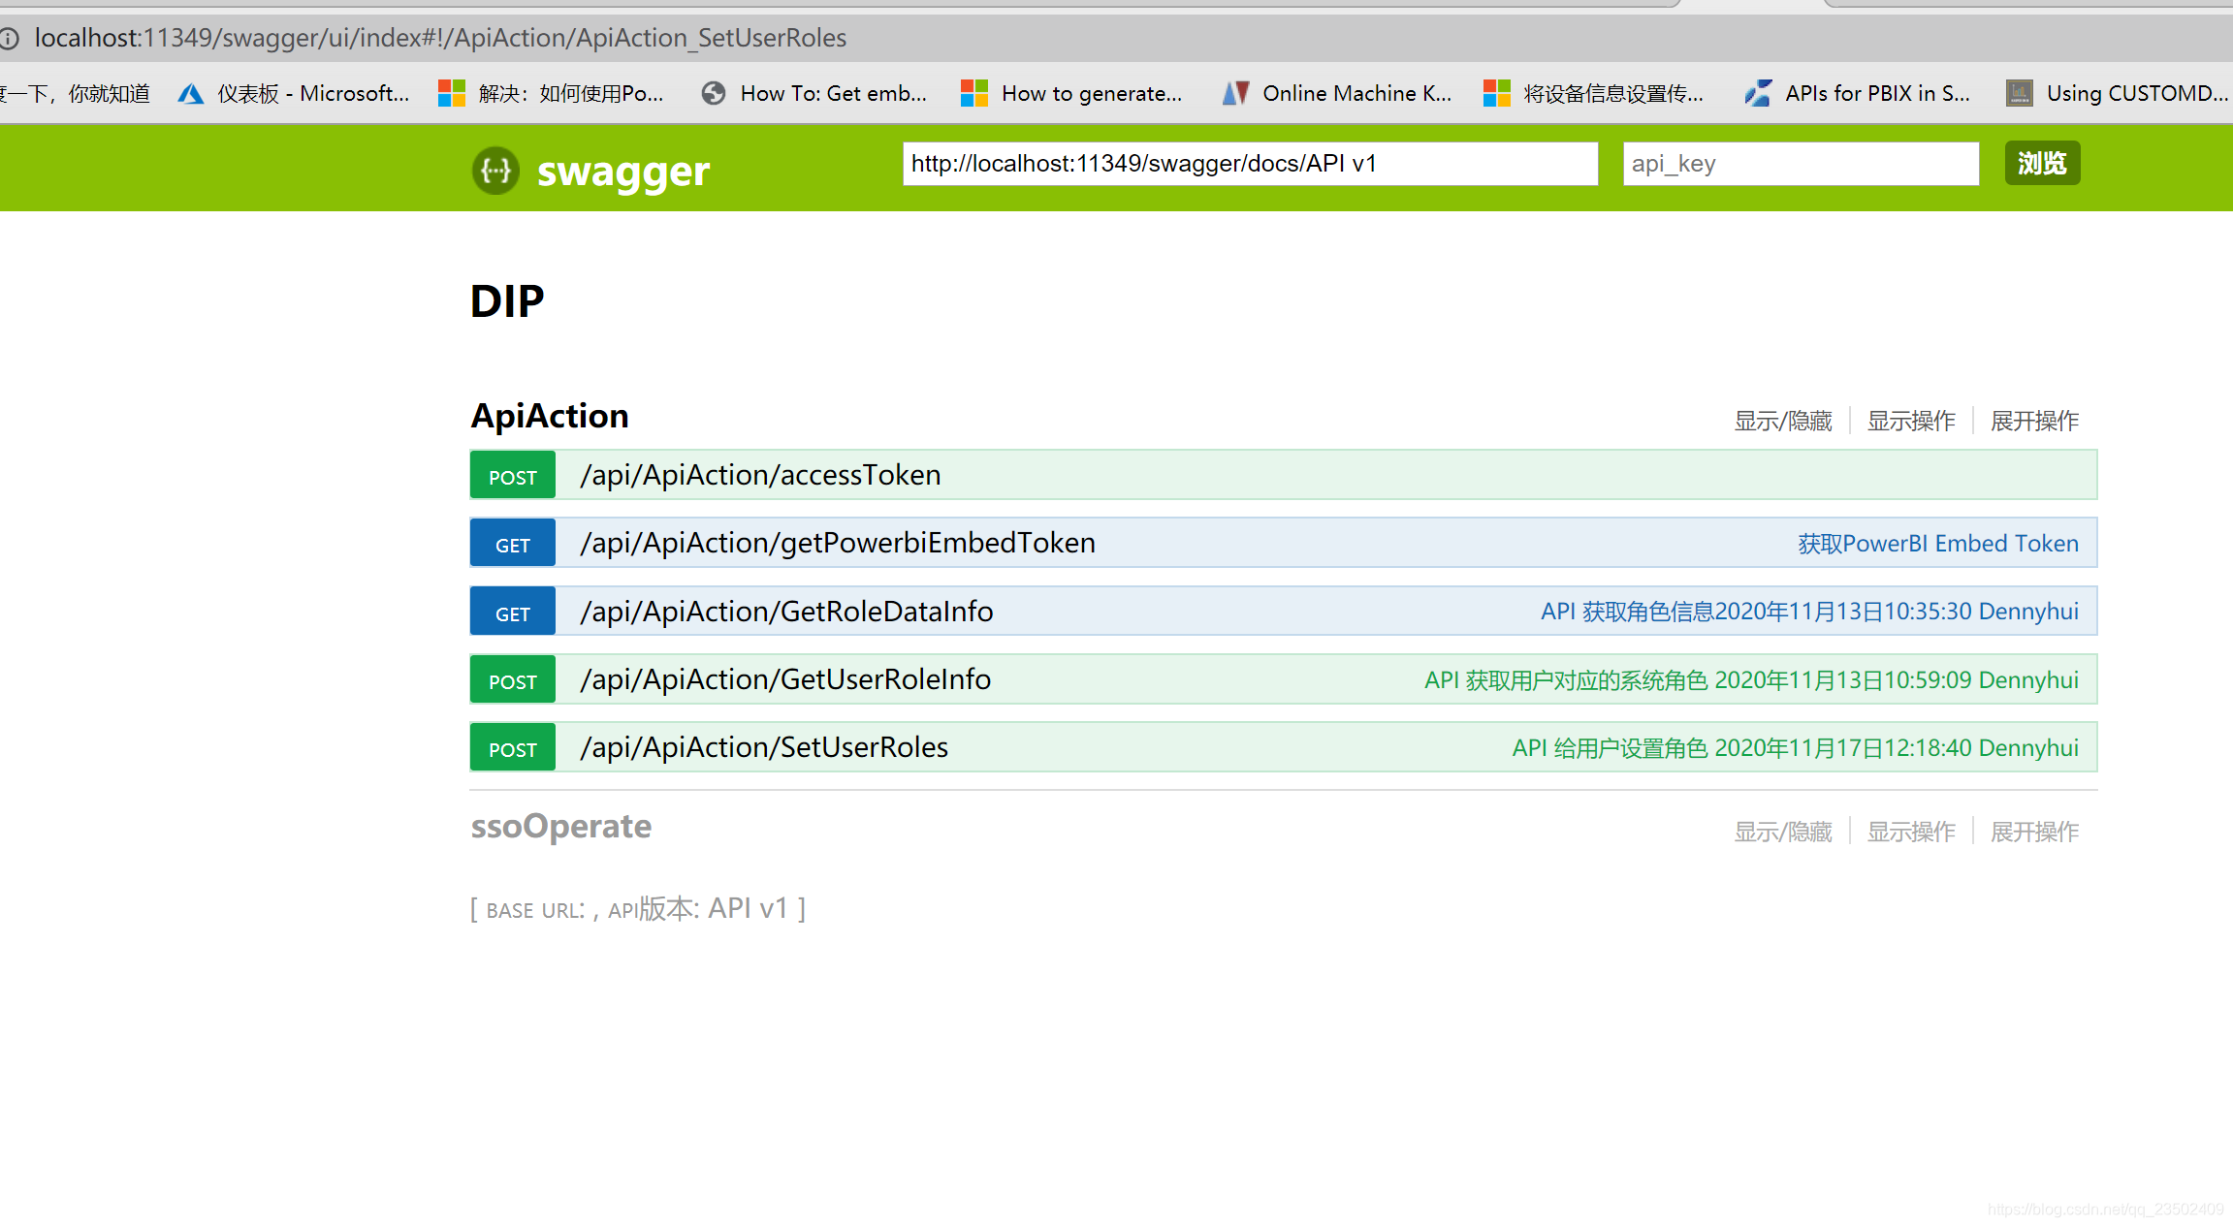Expand the GET getPowerbiEmbedToken operation
This screenshot has height=1227, width=2233.
837,543
